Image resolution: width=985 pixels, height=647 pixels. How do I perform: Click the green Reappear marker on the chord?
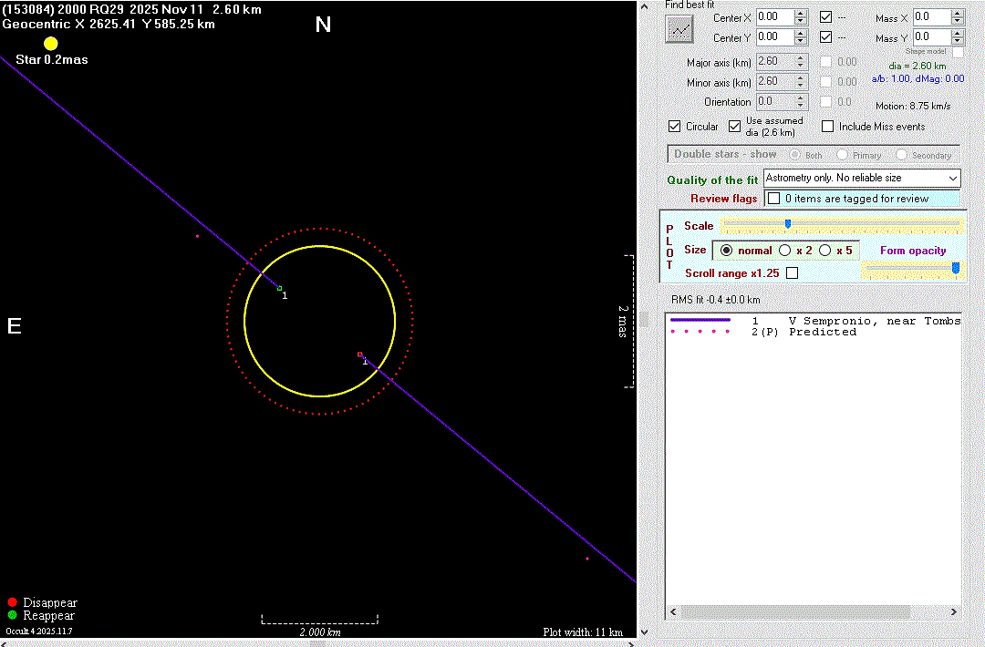[x=280, y=288]
